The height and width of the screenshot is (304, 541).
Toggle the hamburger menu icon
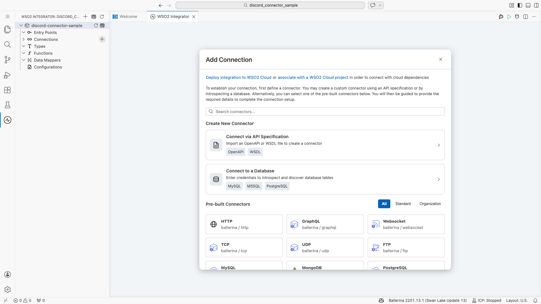[x=8, y=17]
